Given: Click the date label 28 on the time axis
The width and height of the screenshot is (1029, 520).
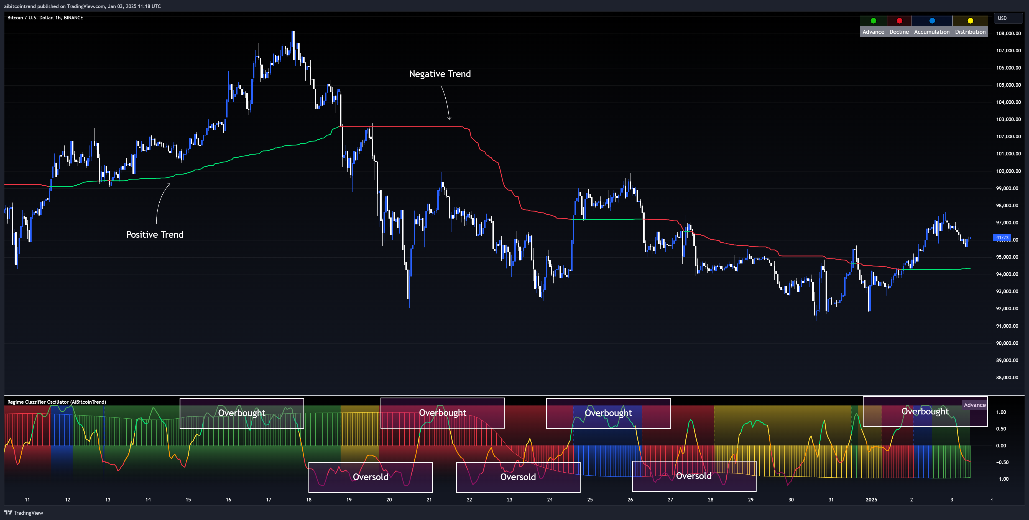Looking at the screenshot, I should [711, 499].
